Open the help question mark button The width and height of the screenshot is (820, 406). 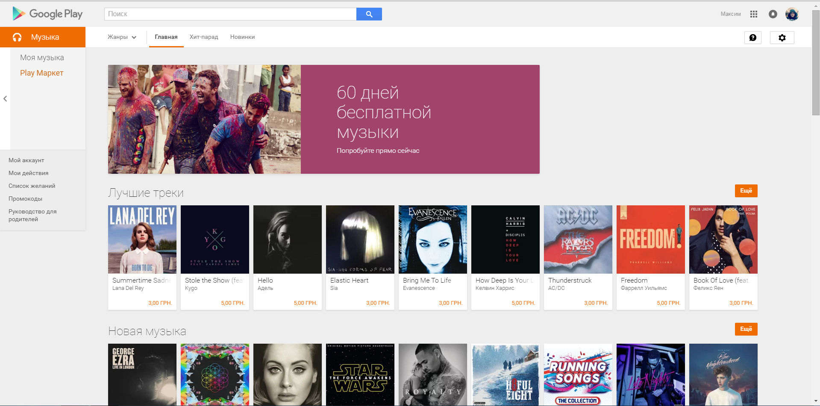[x=752, y=38]
